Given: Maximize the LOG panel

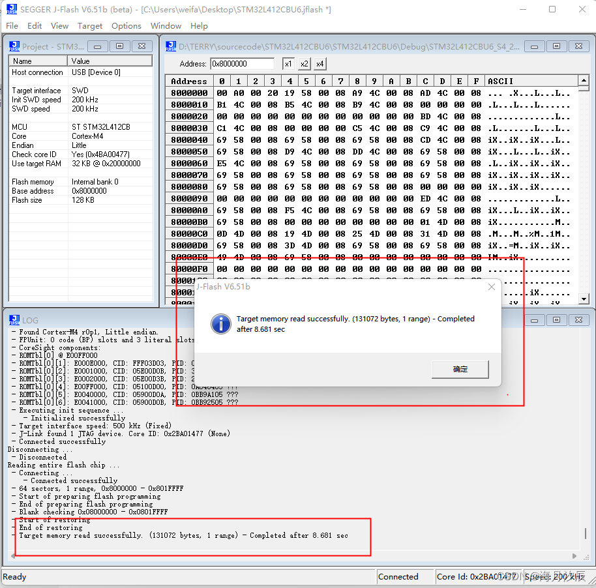Looking at the screenshot, I should 556,320.
